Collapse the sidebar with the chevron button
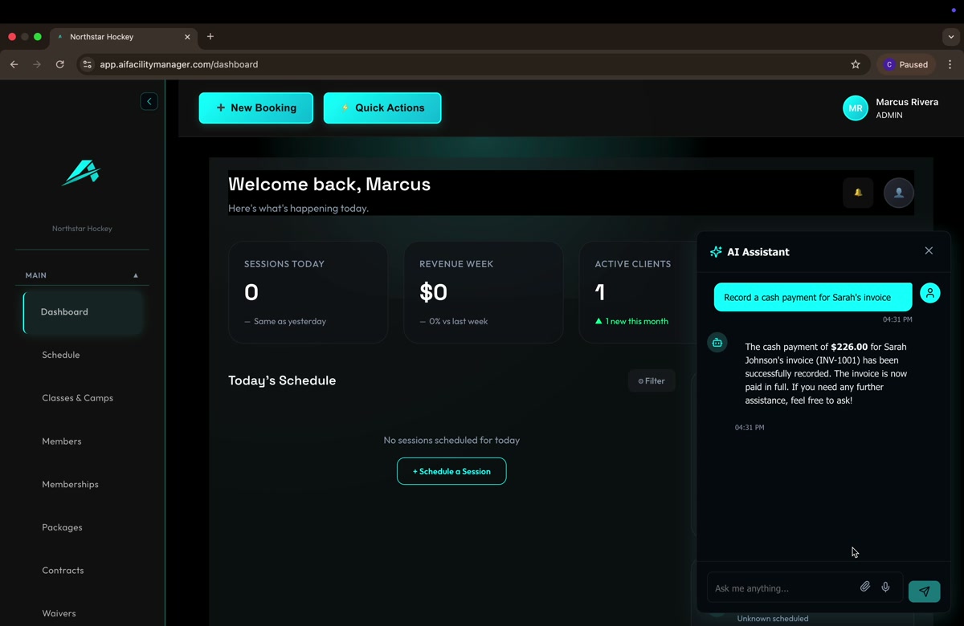Viewport: 964px width, 626px height. 149,101
